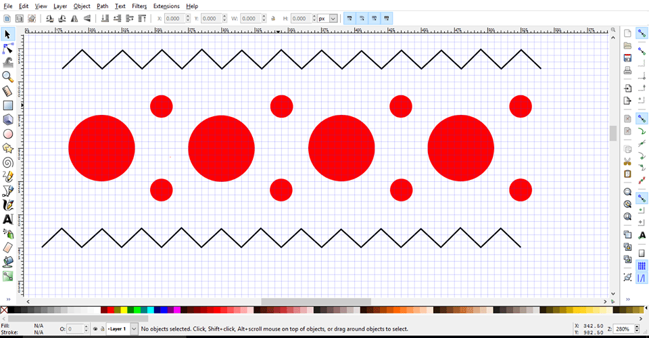The width and height of the screenshot is (649, 338).
Task: Select the Selector arrow tool
Action: coord(7,34)
